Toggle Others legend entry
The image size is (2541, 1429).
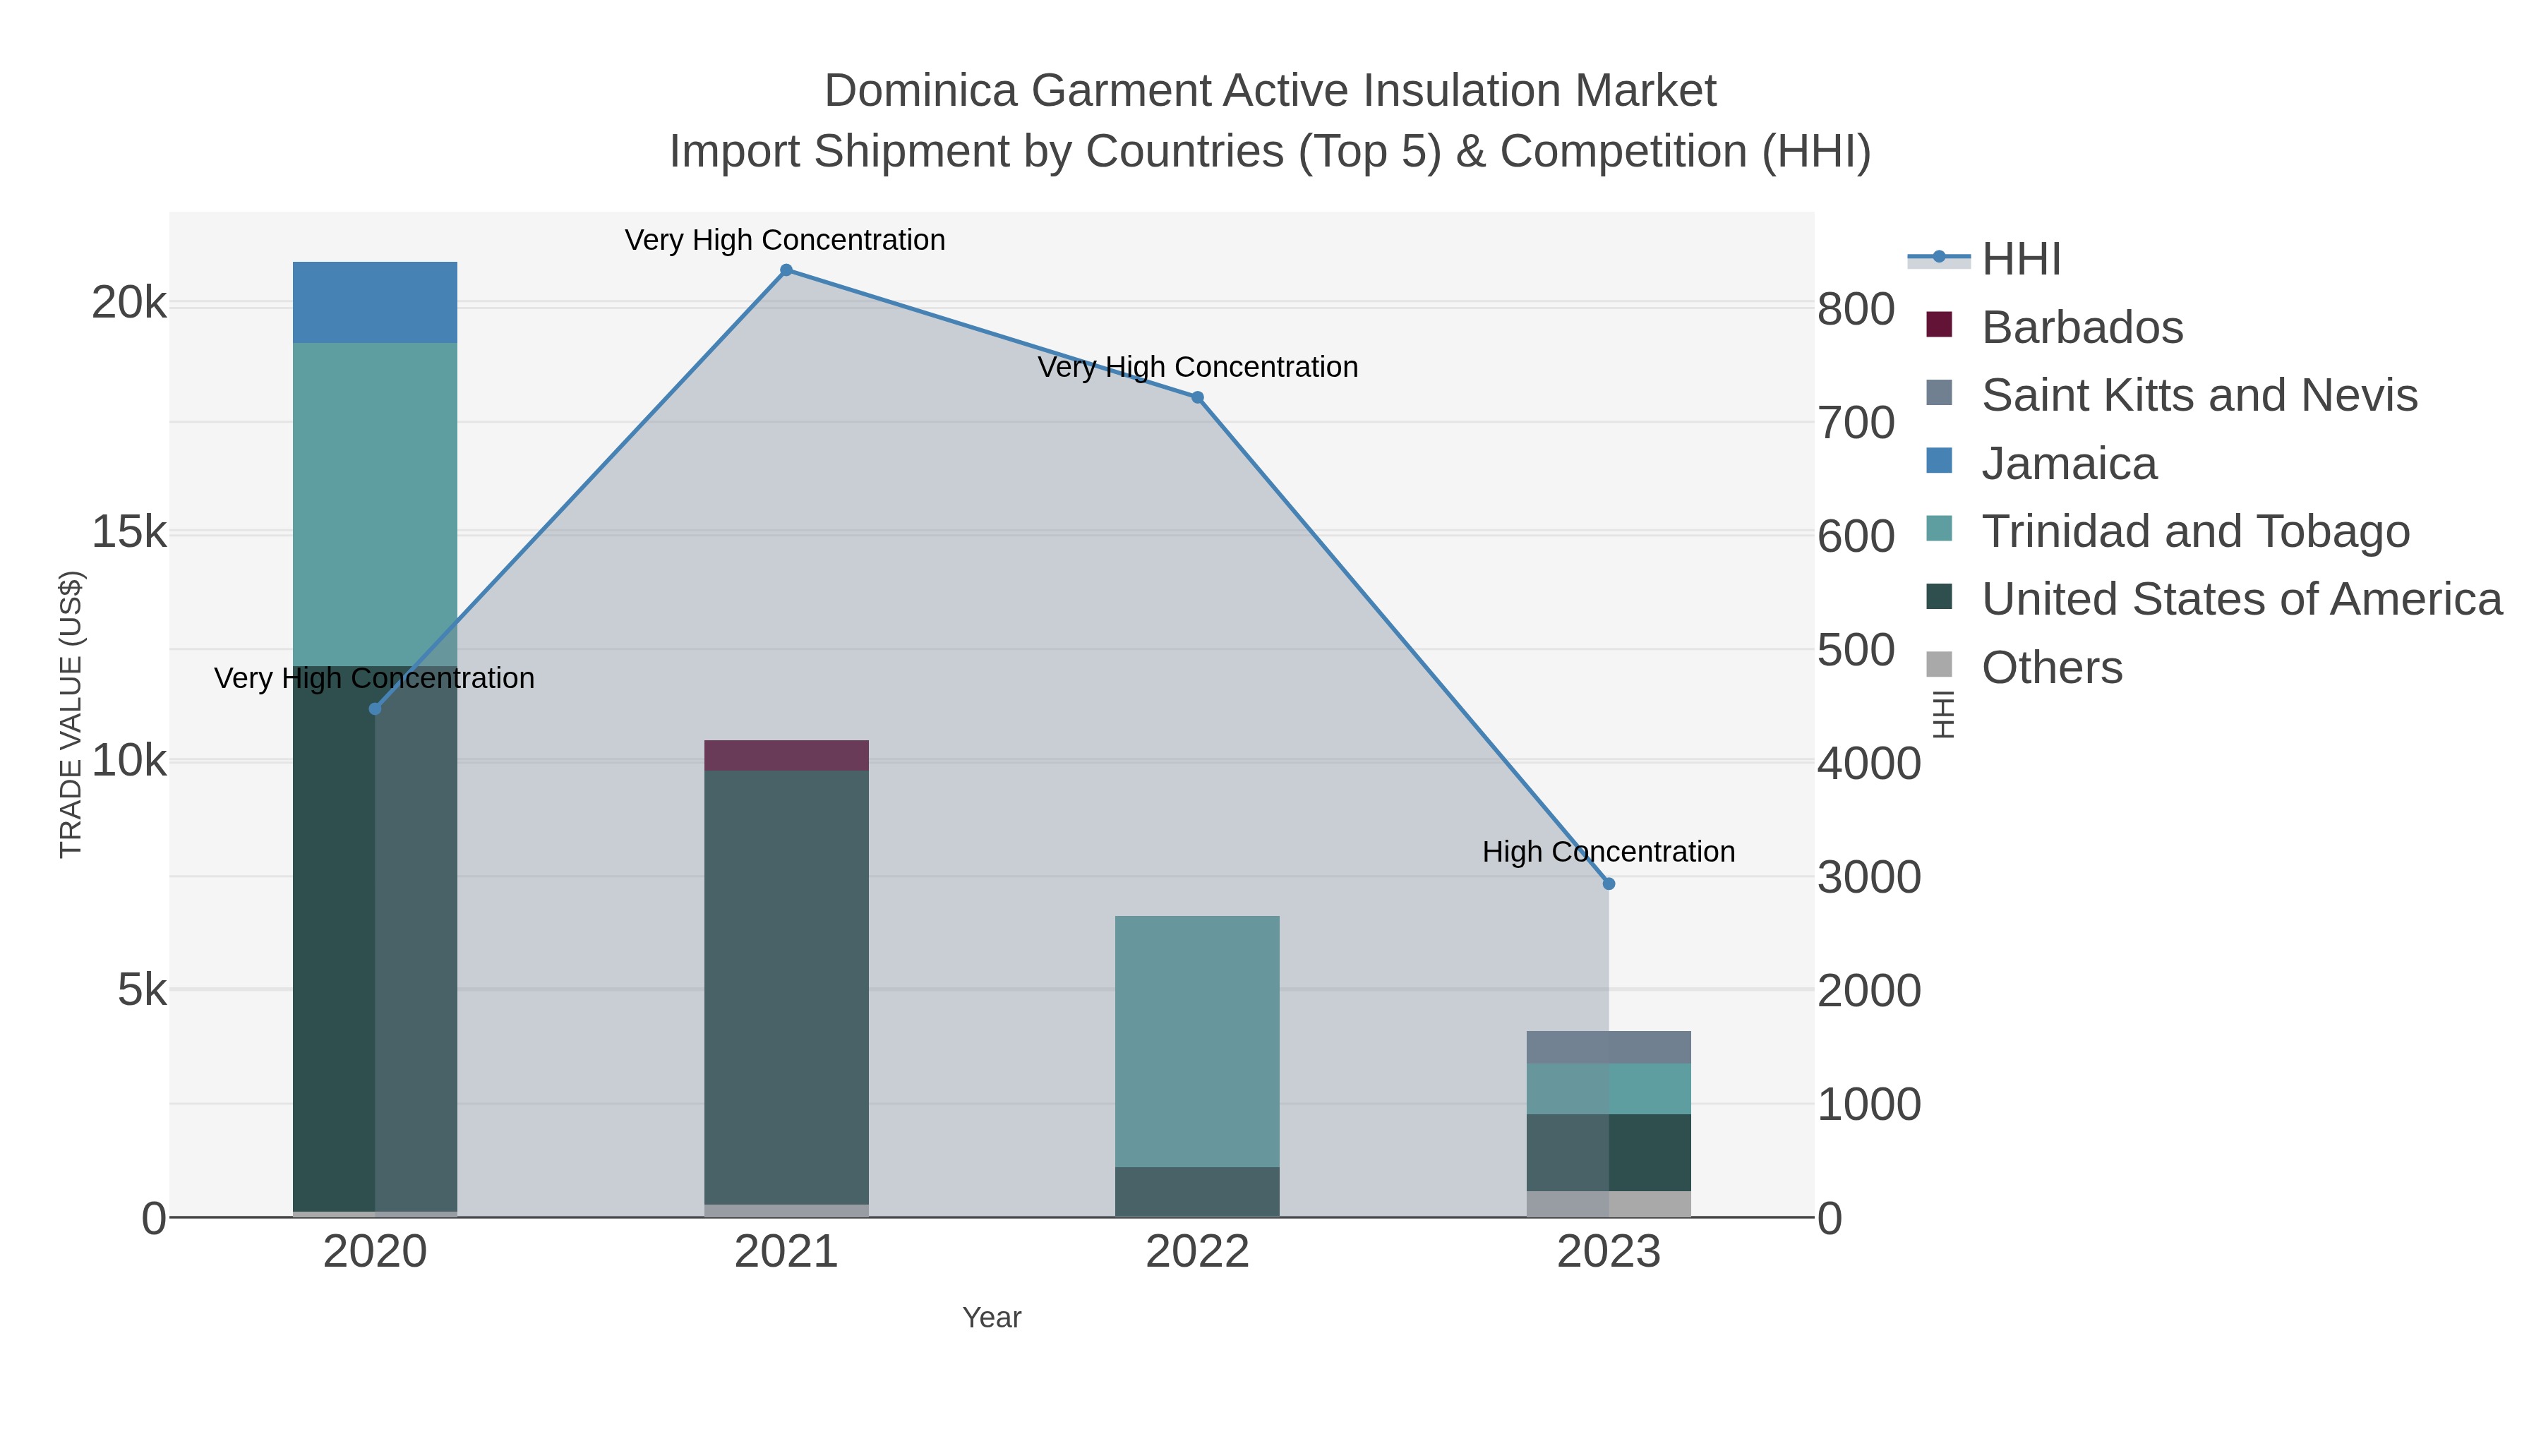point(2024,667)
